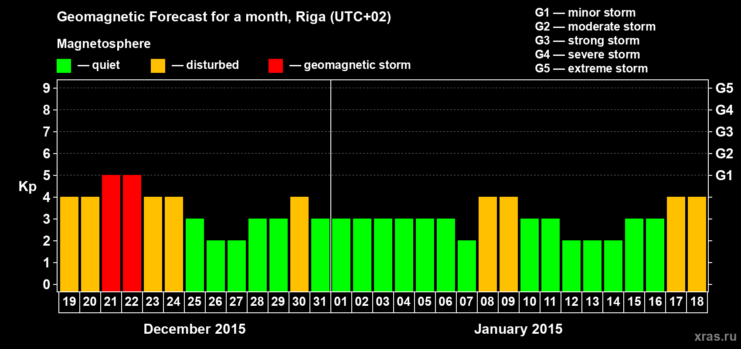Click the 'January 2015' month label
Viewport: 741px width, 349px height.
pyautogui.click(x=518, y=329)
